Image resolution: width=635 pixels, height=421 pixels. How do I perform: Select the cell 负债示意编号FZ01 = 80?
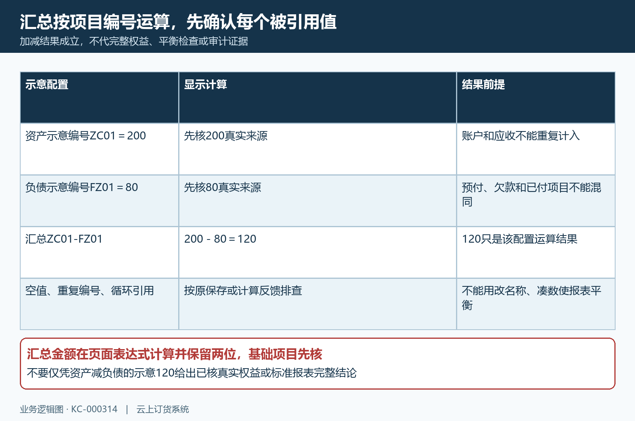click(x=100, y=201)
